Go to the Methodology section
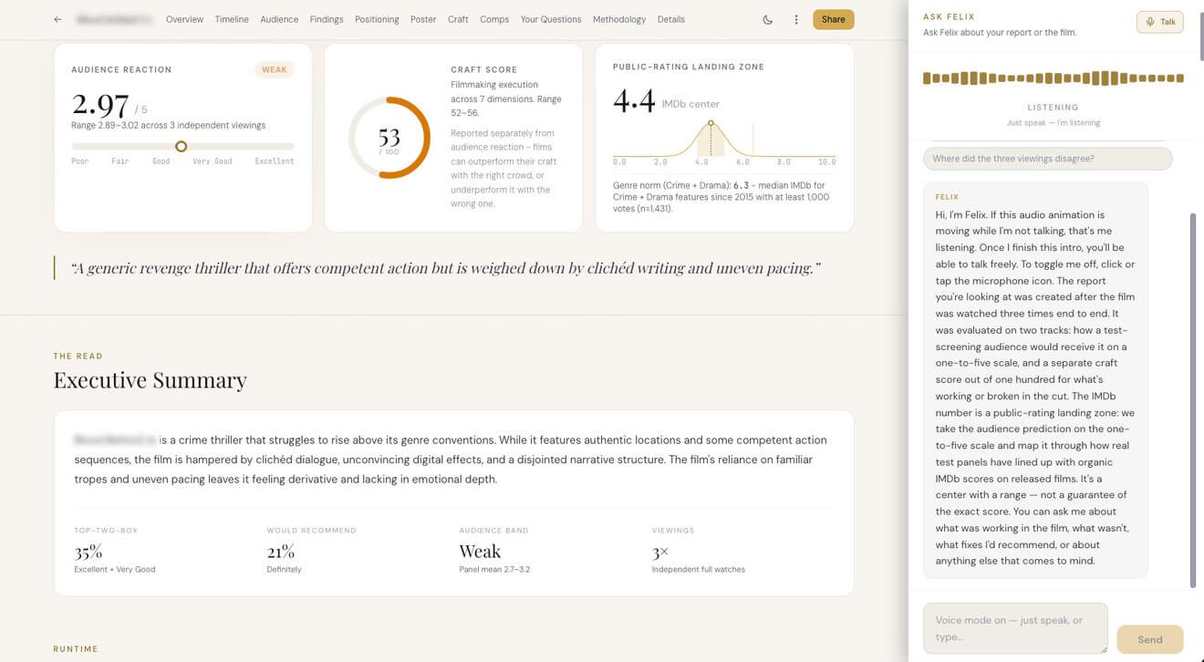 pos(619,19)
